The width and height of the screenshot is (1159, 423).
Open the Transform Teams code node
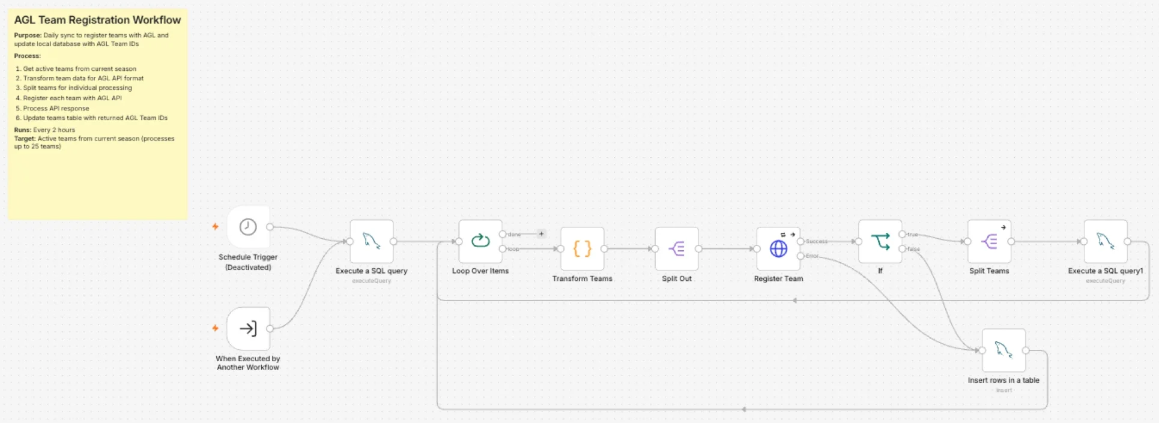(583, 248)
